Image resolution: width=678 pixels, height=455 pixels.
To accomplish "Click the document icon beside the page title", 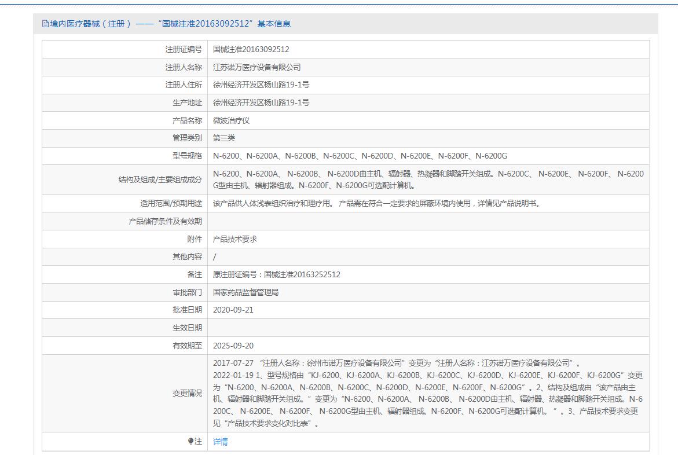I will [45, 24].
